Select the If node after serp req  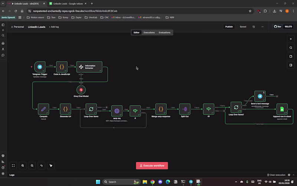click(135, 111)
